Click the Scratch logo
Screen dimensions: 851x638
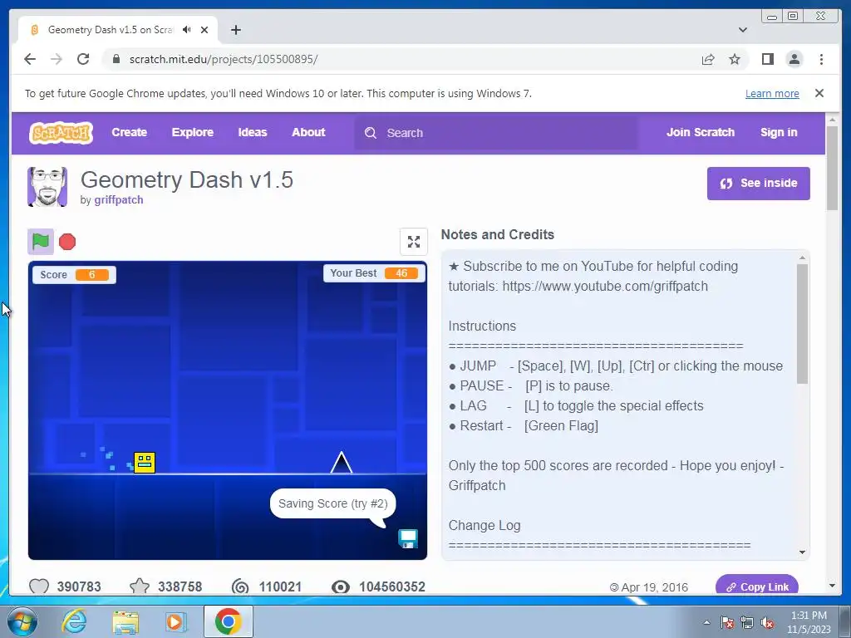click(x=61, y=133)
